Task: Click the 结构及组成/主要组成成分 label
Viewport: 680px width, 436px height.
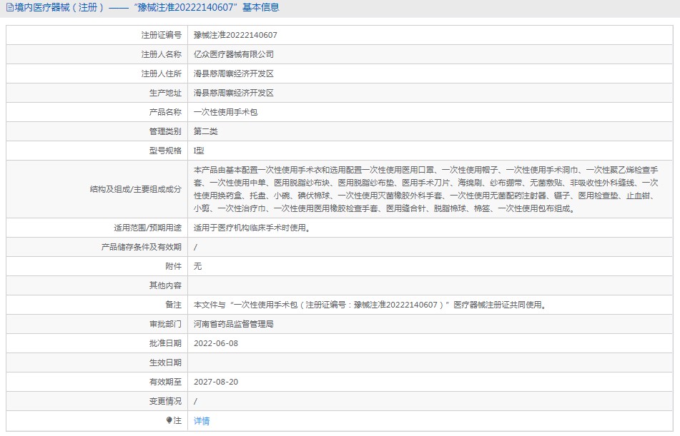Action: [x=136, y=189]
